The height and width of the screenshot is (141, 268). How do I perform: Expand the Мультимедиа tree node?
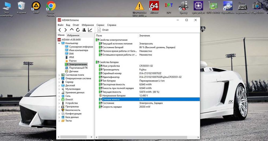point(59,89)
